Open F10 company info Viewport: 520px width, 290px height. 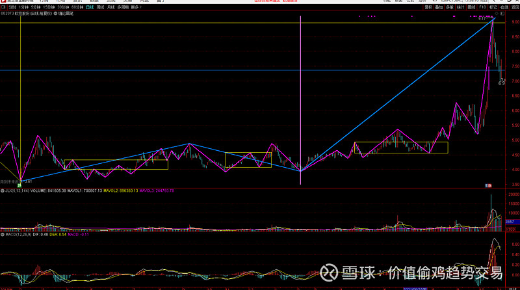tap(482, 7)
